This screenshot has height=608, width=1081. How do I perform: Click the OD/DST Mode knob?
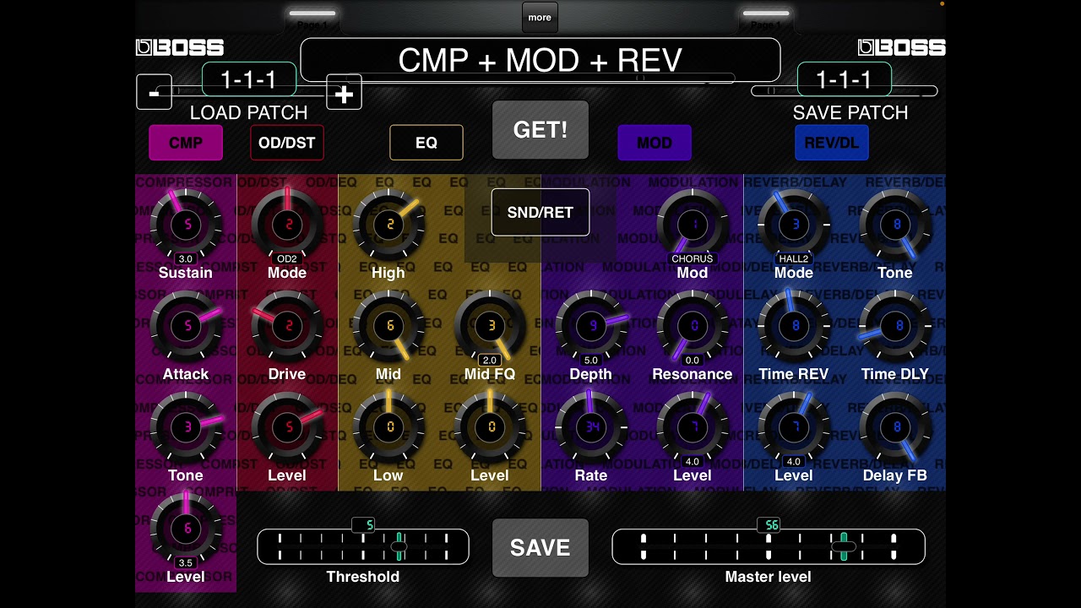point(287,225)
